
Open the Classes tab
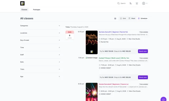pos(24,9)
